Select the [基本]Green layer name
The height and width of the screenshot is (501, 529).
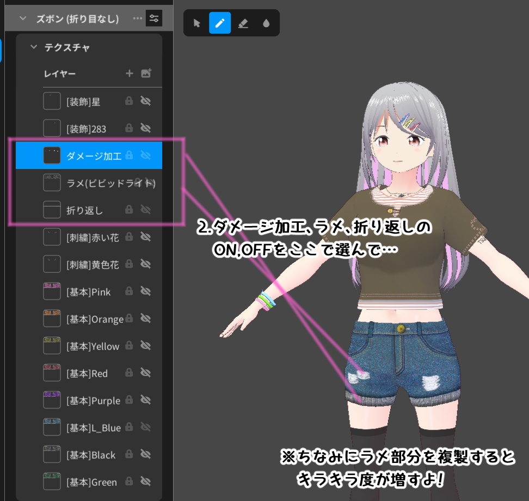click(92, 483)
